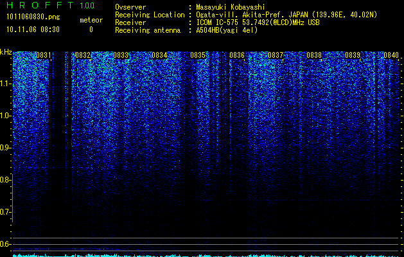Click the 0.7 frequency axis label
This screenshot has height=257, width=404.
tap(5, 212)
